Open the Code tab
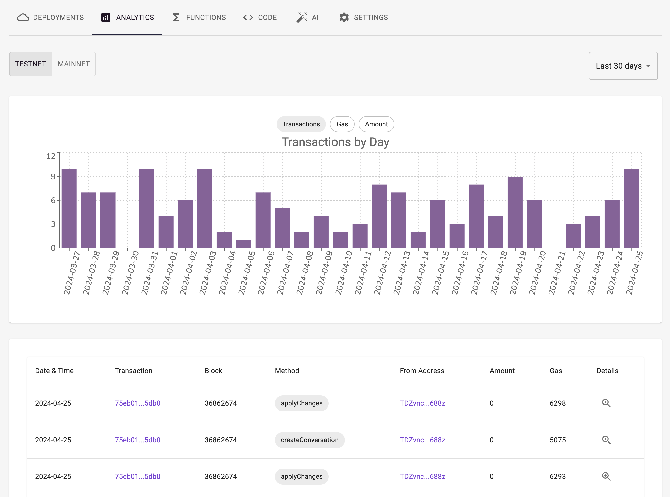This screenshot has height=497, width=670. tap(260, 18)
